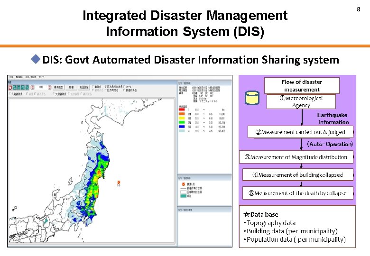This screenshot has height=256, width=370.
Task: Click the lower legend panel header bar
Action: coord(204,178)
